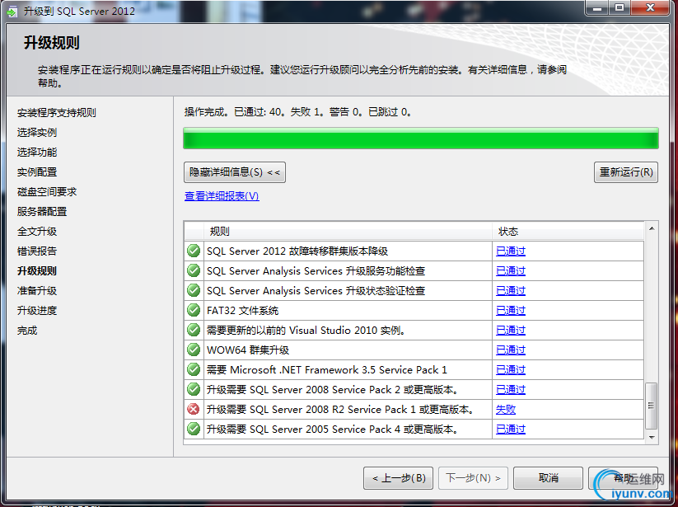The width and height of the screenshot is (678, 507).
Task: Click the green check icon for Analysis Services 升级状态验证检查
Action: pyautogui.click(x=194, y=290)
